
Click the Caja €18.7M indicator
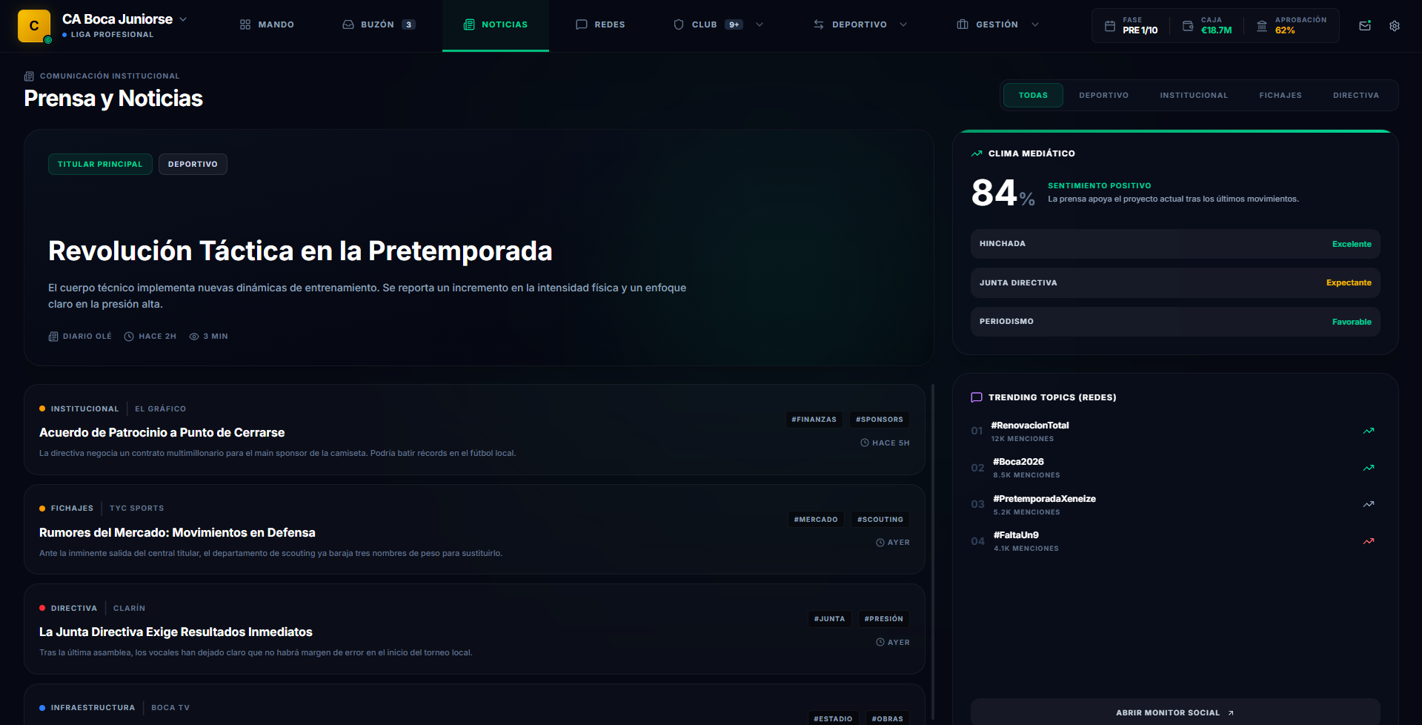coord(1207,26)
